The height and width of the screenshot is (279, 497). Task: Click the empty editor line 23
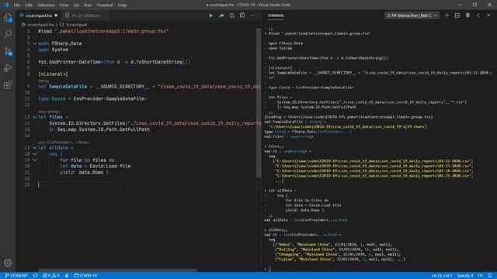(149, 184)
